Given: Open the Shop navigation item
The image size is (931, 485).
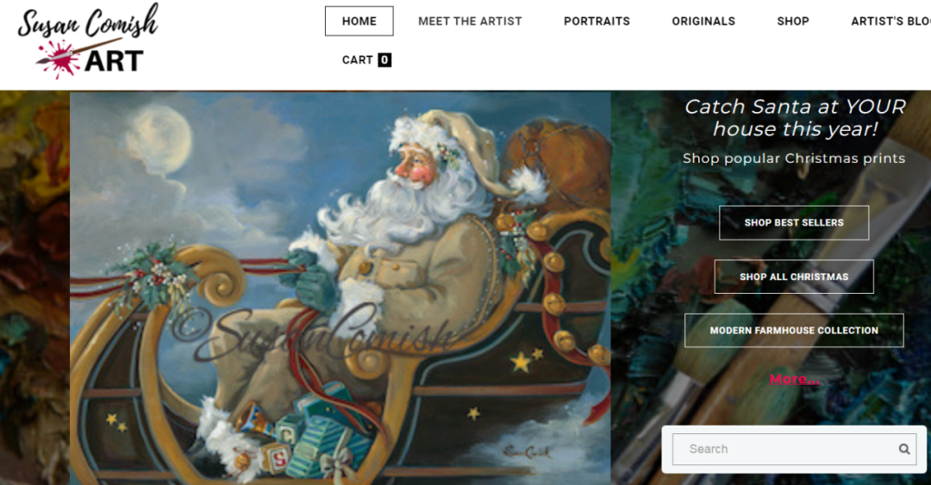Looking at the screenshot, I should (793, 22).
